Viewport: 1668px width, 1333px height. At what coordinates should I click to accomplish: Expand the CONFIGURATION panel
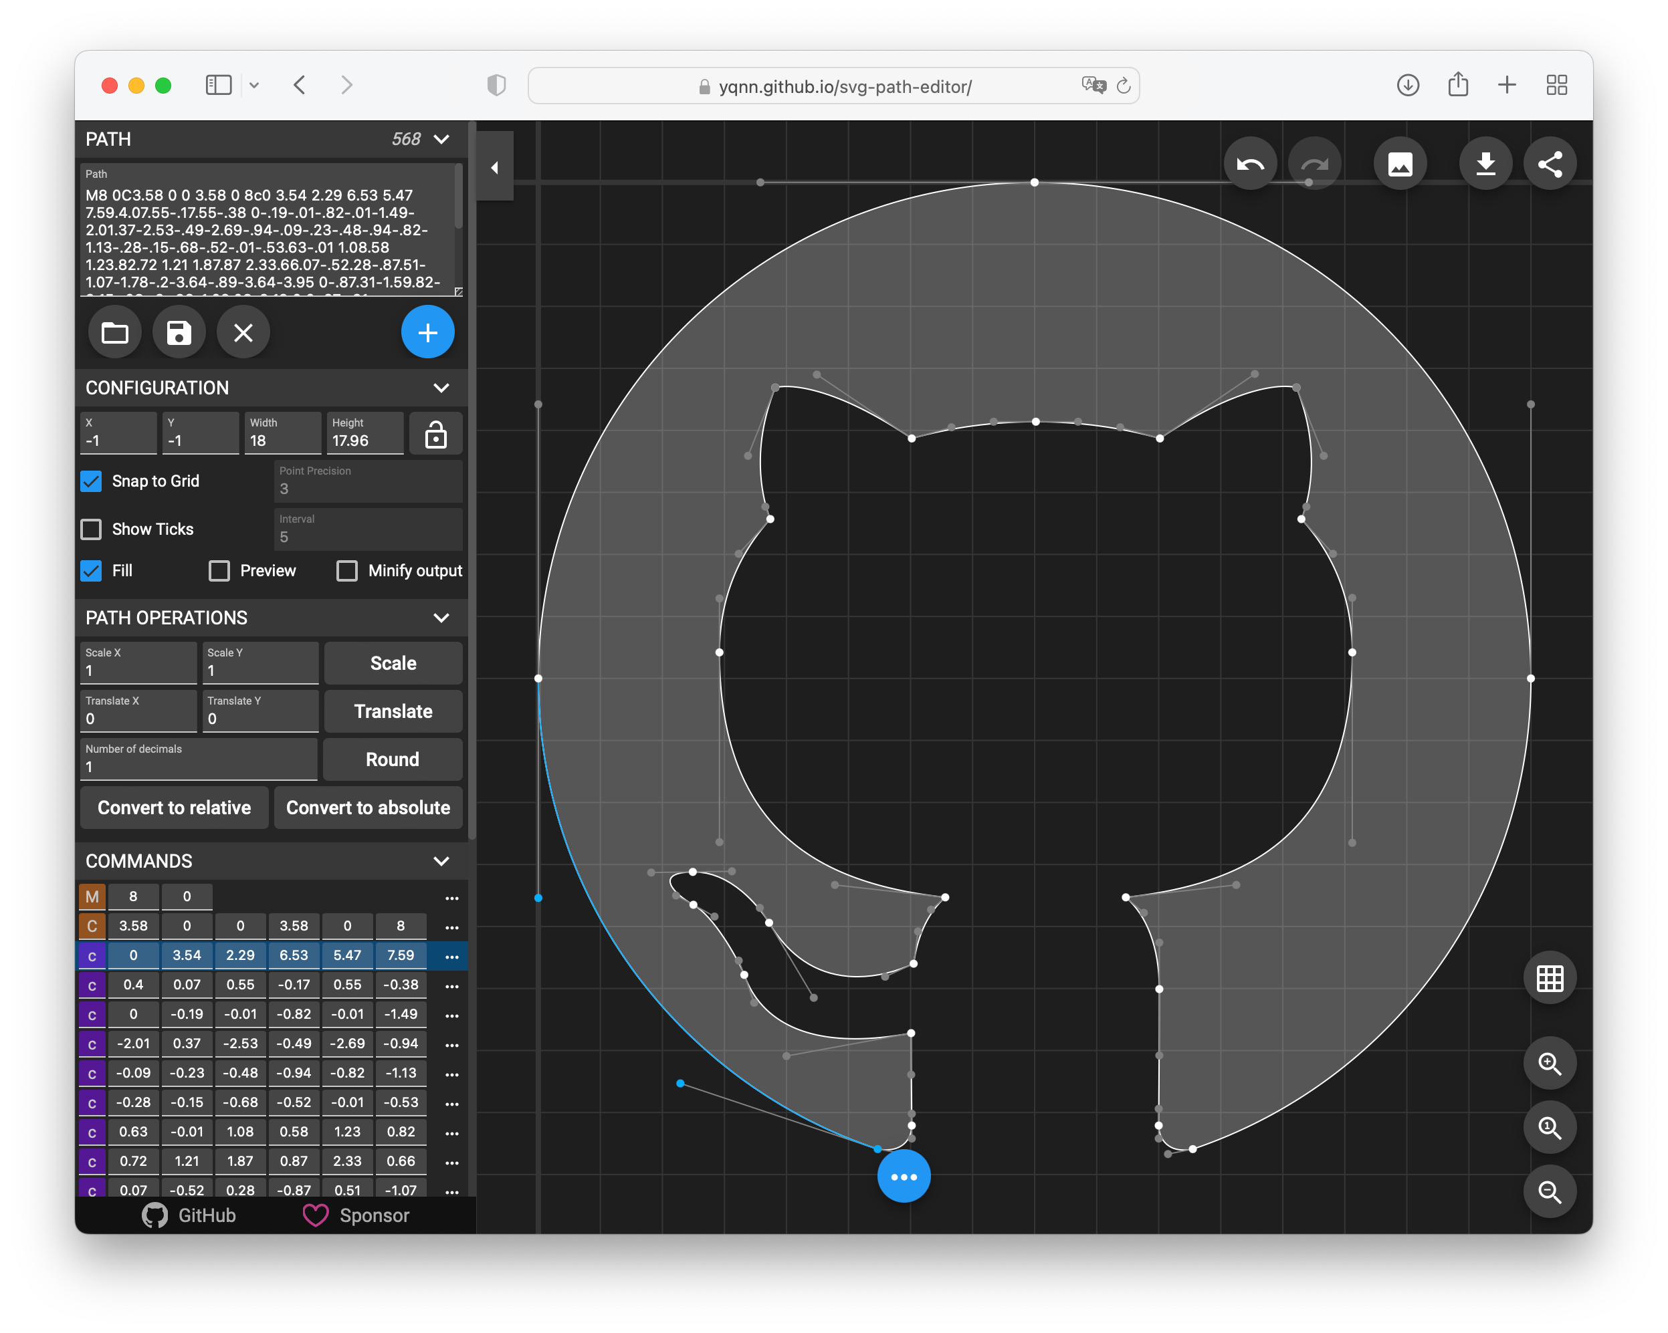(445, 386)
